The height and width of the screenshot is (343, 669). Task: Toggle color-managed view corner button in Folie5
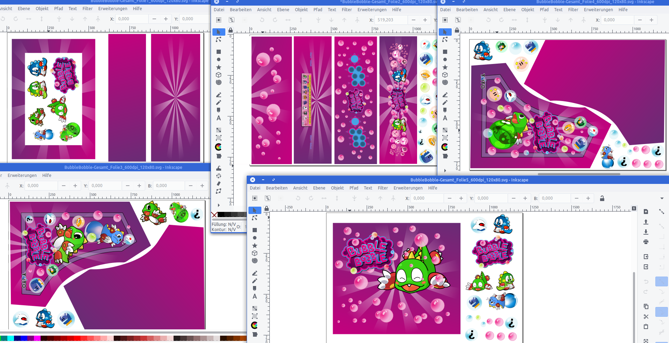point(634,208)
